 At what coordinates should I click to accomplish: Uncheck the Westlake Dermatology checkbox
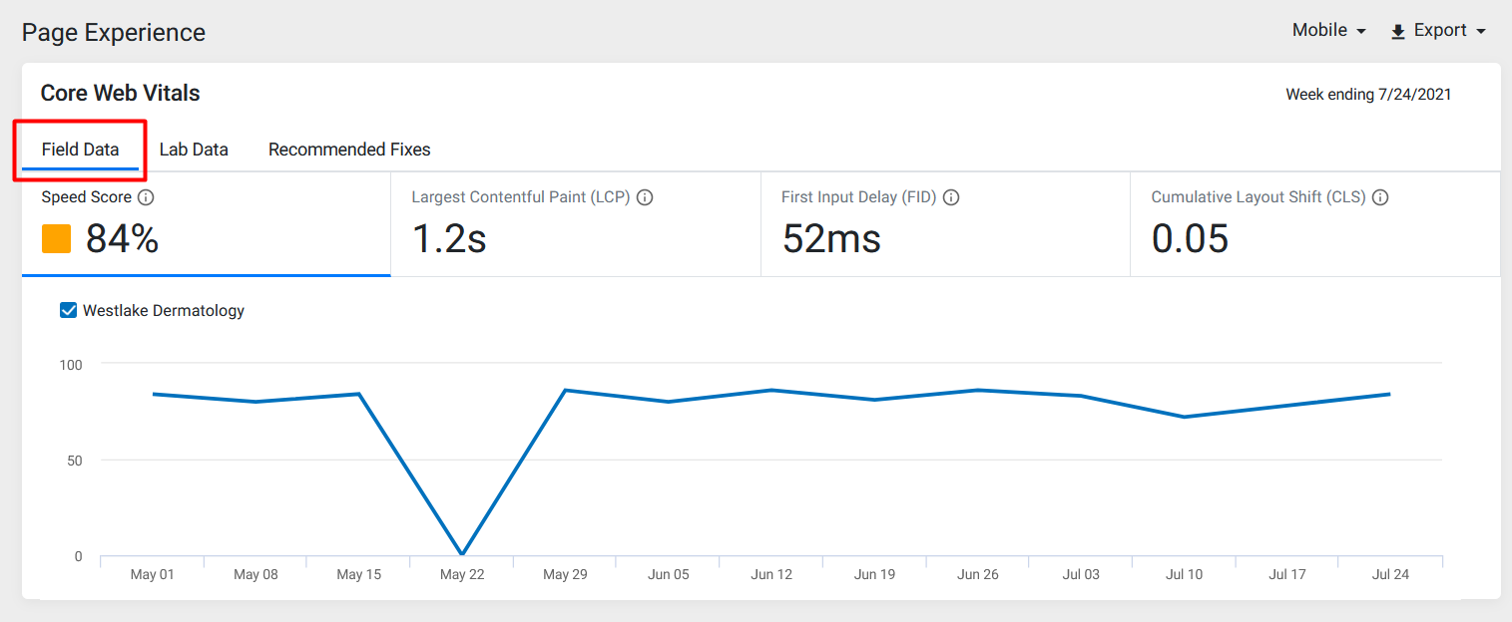pos(69,310)
